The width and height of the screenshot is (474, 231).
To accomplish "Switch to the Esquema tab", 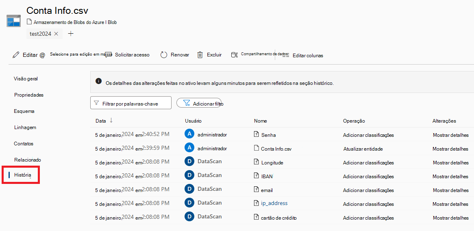I will pos(24,111).
